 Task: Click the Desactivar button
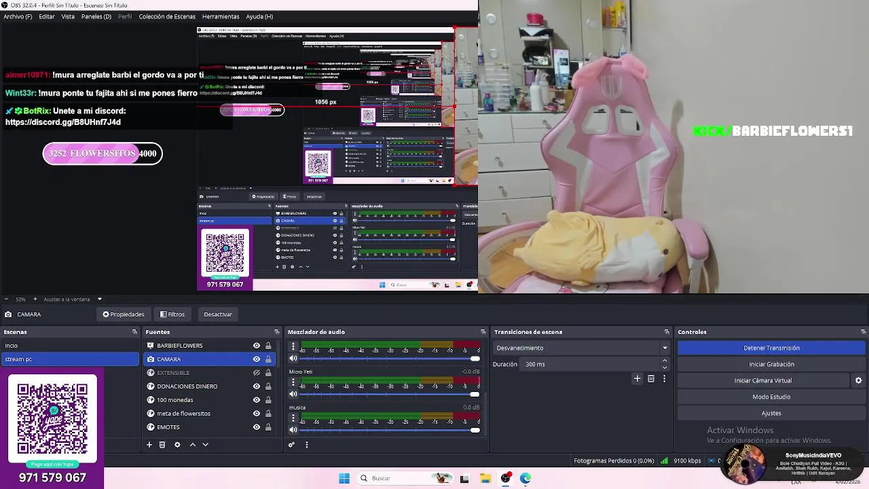tap(218, 314)
